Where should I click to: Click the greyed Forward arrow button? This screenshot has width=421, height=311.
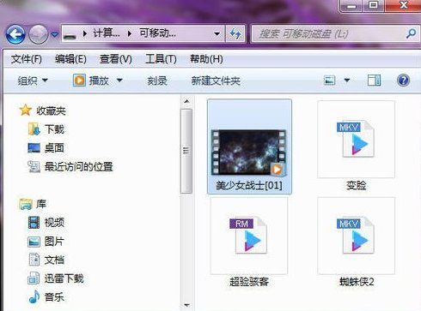39,34
